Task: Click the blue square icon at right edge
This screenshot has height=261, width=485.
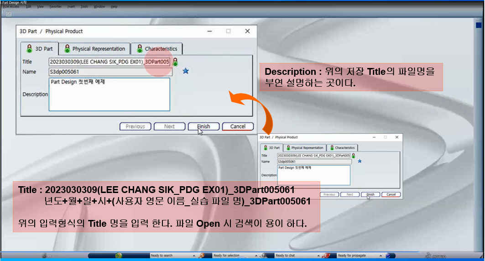Action: point(479,25)
